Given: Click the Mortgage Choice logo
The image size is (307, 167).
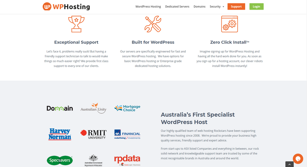Looking at the screenshot, I should pos(127,108).
